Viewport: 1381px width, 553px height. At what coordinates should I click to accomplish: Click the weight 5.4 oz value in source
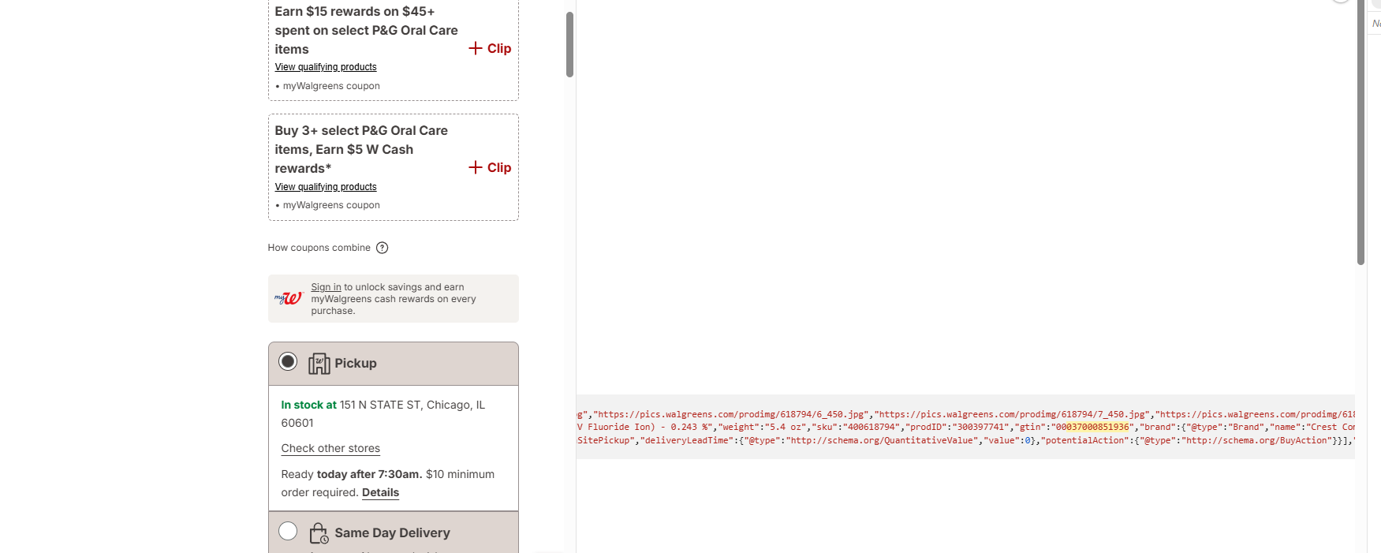(783, 427)
